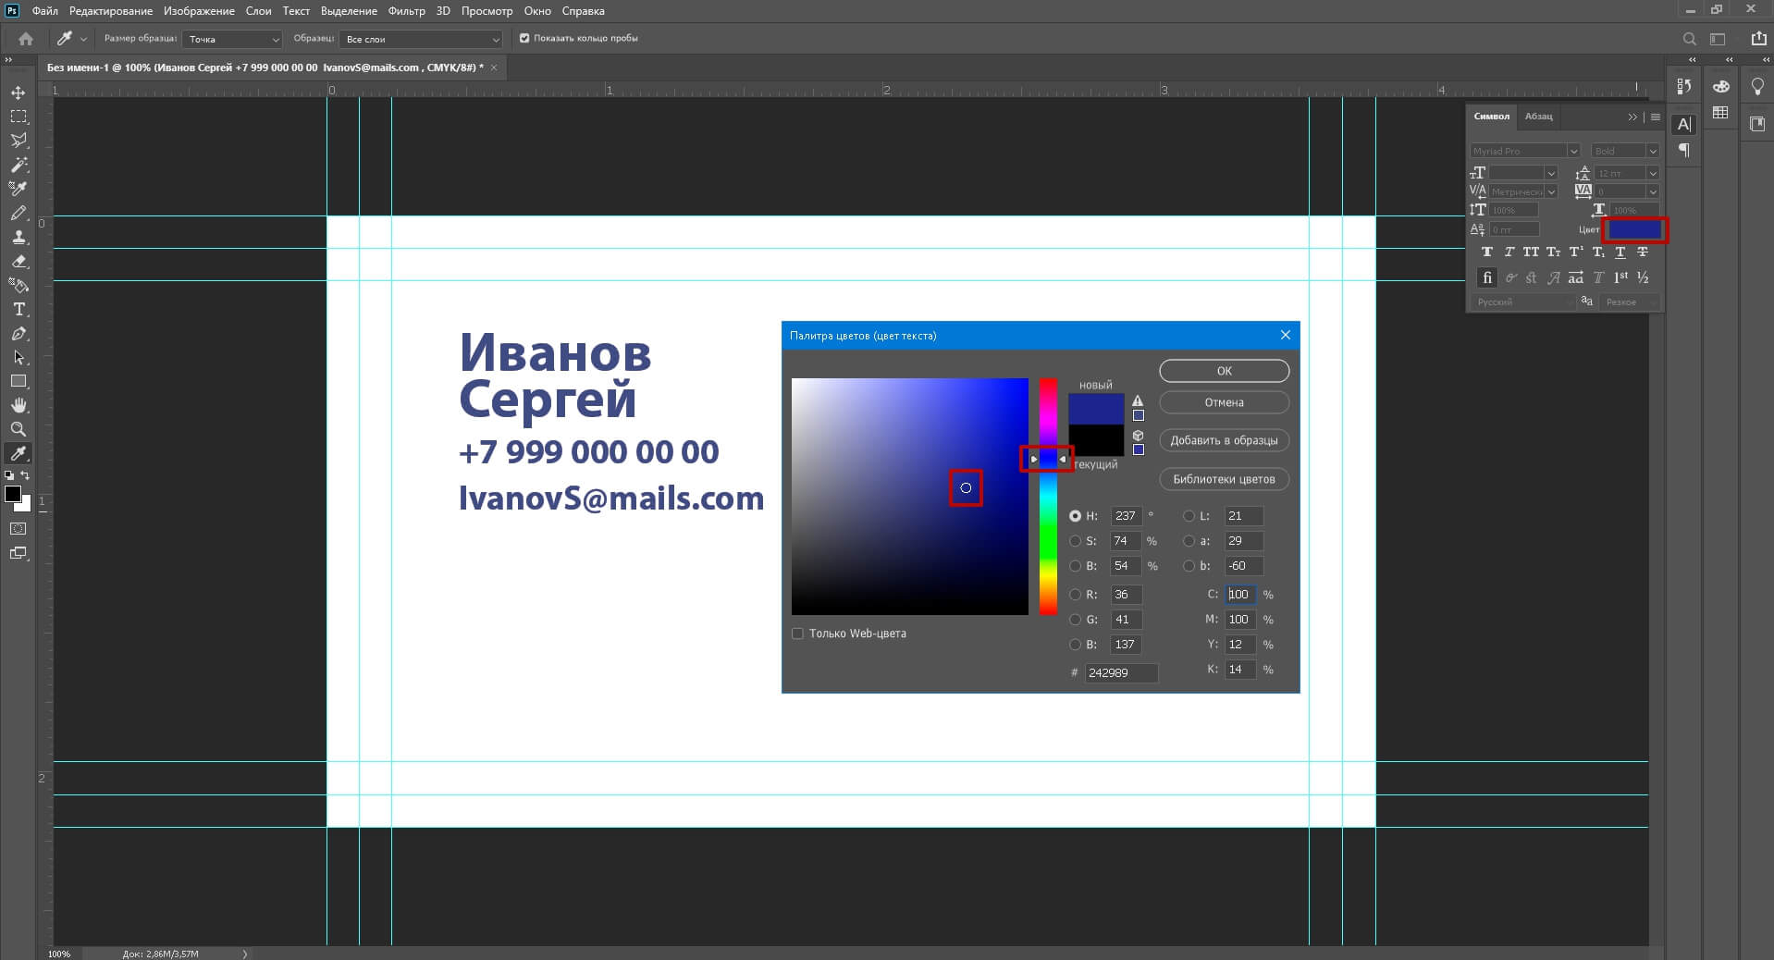The width and height of the screenshot is (1774, 960).
Task: Click the Home icon in options bar
Action: (x=26, y=39)
